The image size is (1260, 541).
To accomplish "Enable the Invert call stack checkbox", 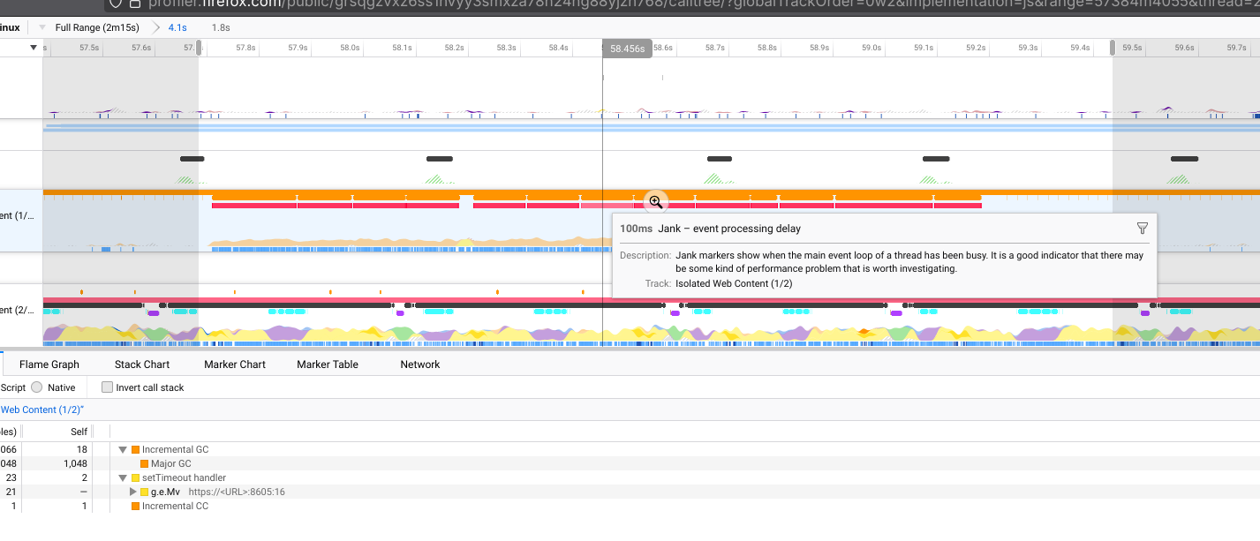I will coord(108,387).
